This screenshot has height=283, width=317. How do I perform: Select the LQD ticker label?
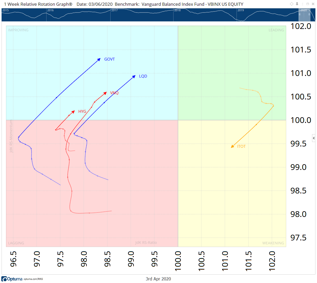[x=143, y=76]
